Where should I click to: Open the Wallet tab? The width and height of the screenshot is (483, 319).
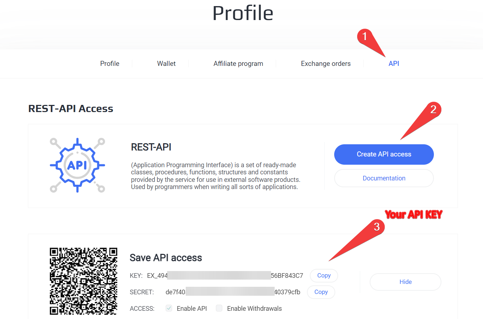point(166,63)
